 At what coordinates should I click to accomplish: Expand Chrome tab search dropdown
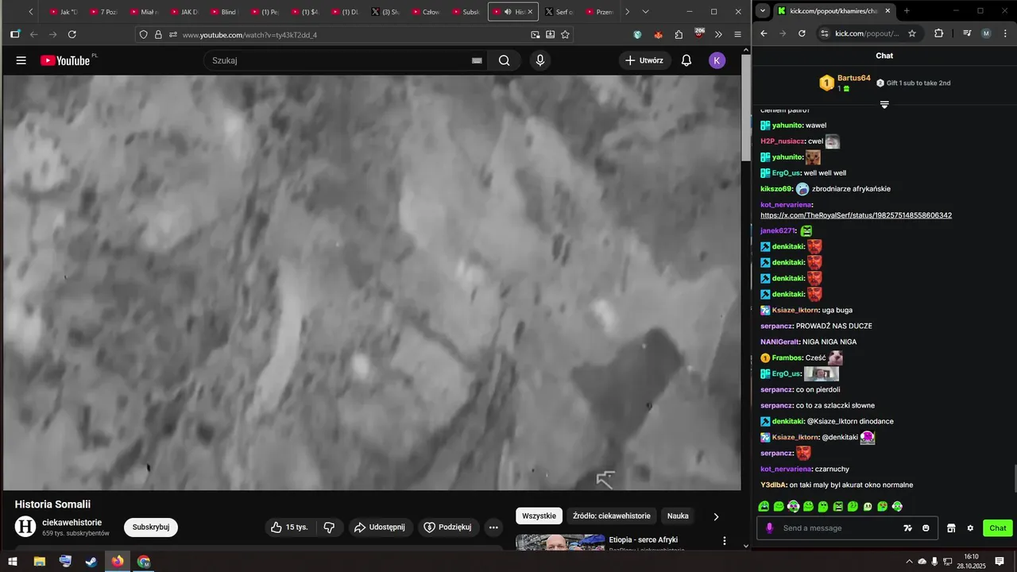(763, 11)
